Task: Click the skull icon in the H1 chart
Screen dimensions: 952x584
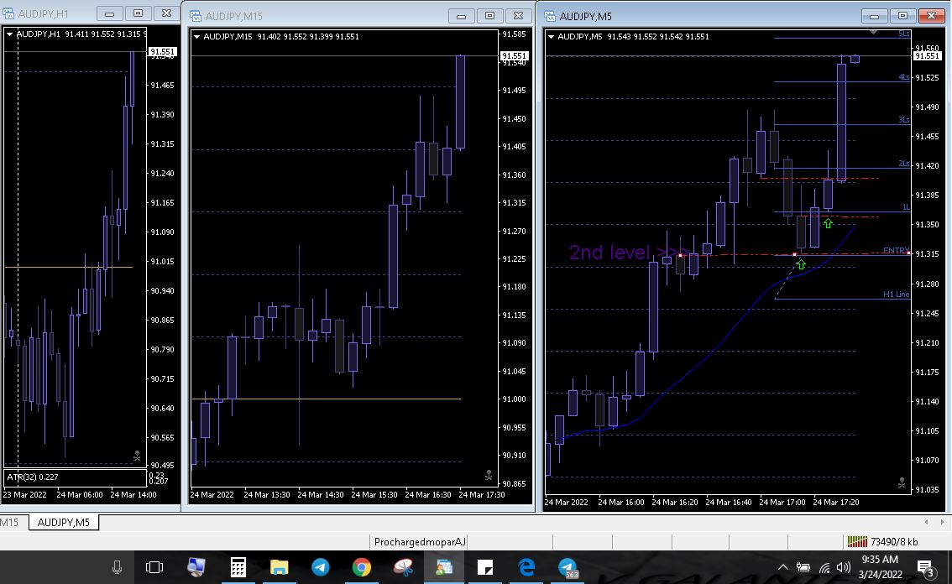Action: pyautogui.click(x=137, y=455)
